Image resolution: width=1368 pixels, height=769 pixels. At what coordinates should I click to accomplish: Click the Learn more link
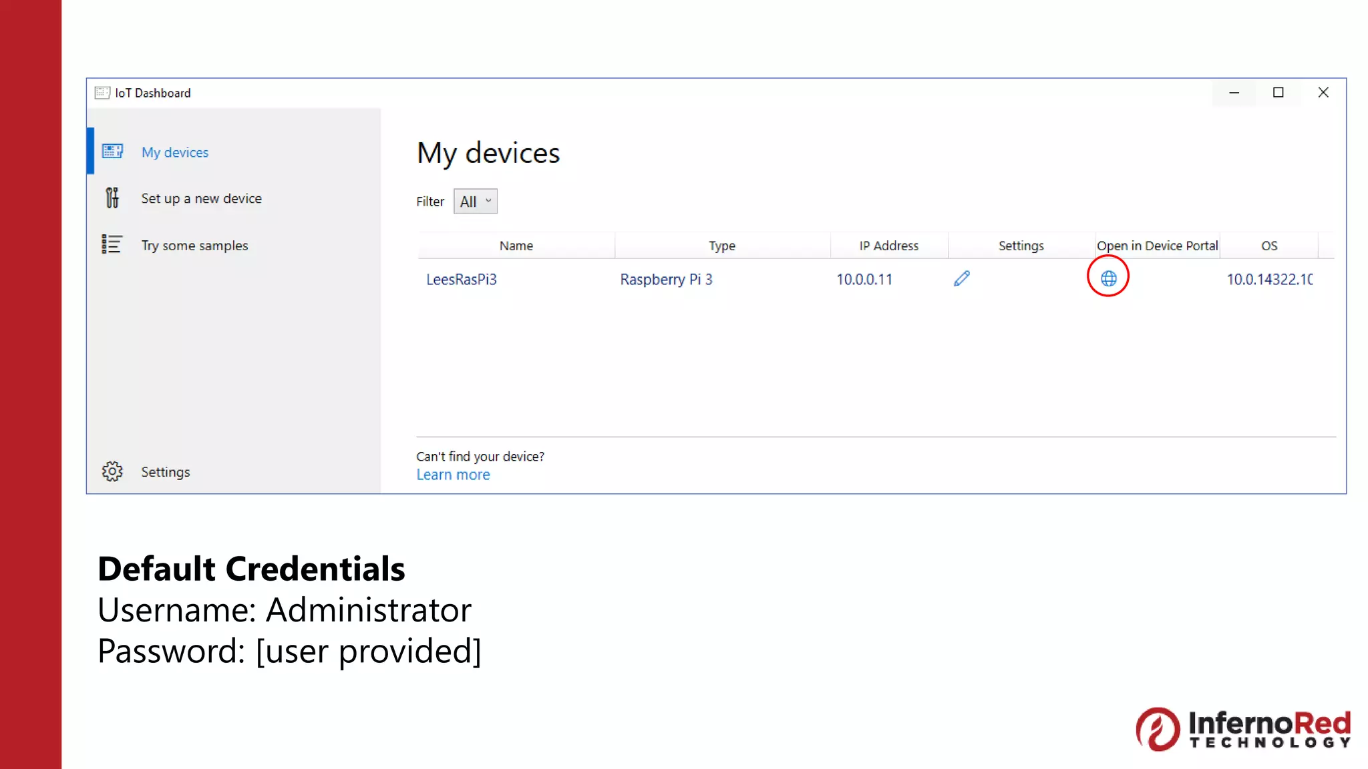[453, 475]
